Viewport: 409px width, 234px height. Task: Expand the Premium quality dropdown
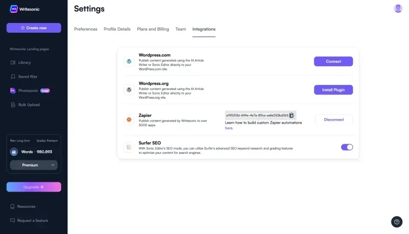click(x=34, y=165)
